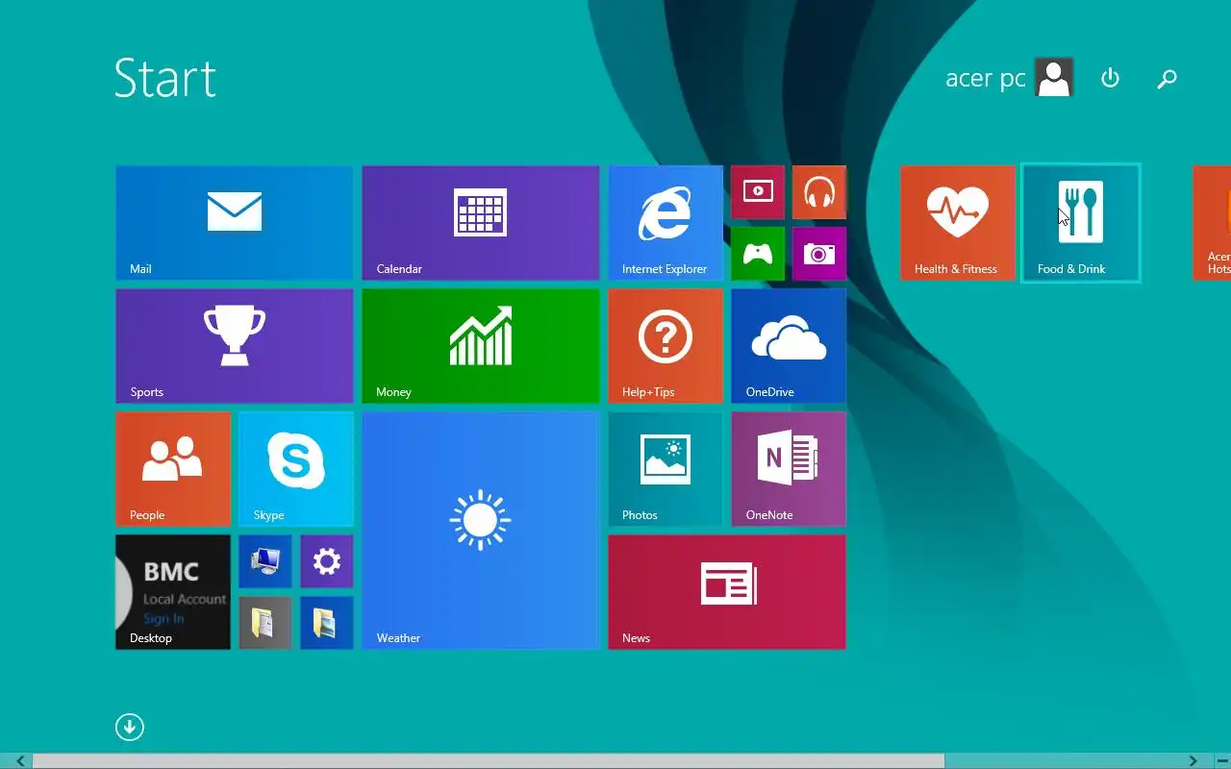Open the This PC computer tile
Screen dimensions: 1231x769
tap(265, 561)
